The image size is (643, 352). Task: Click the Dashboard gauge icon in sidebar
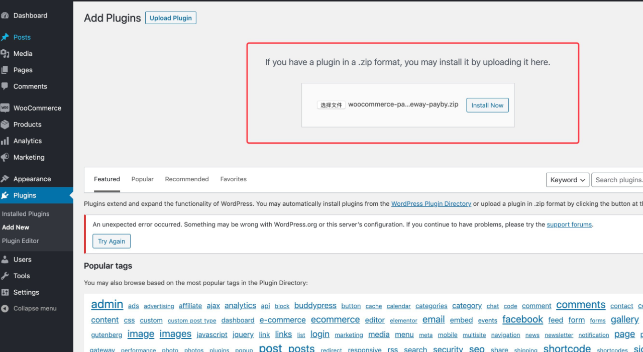(5, 16)
